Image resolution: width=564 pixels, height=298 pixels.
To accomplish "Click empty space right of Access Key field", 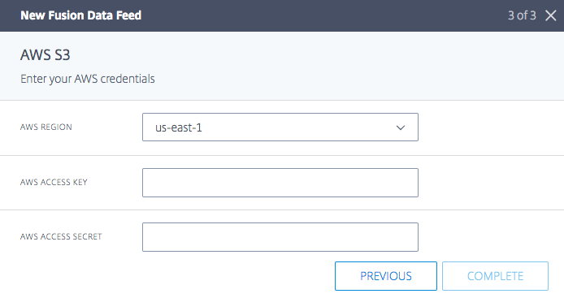I will tap(491, 183).
